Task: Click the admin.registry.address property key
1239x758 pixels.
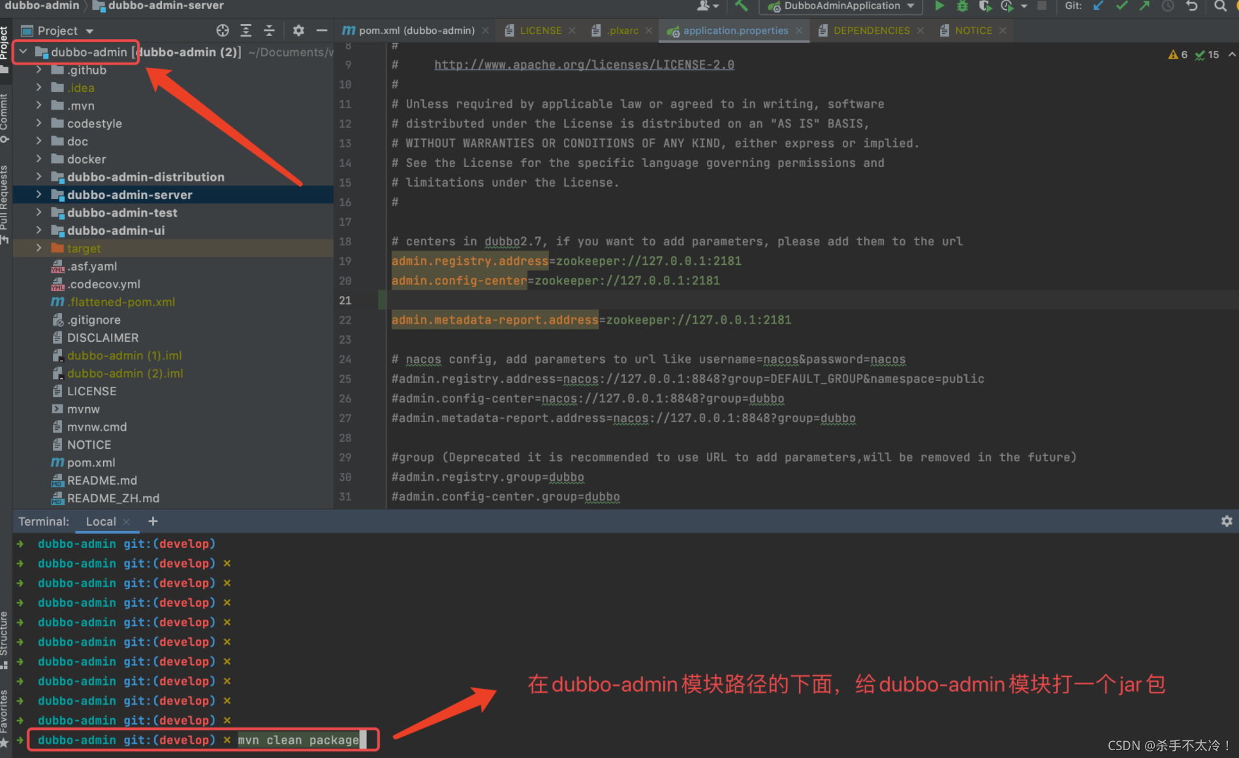Action: coord(470,262)
